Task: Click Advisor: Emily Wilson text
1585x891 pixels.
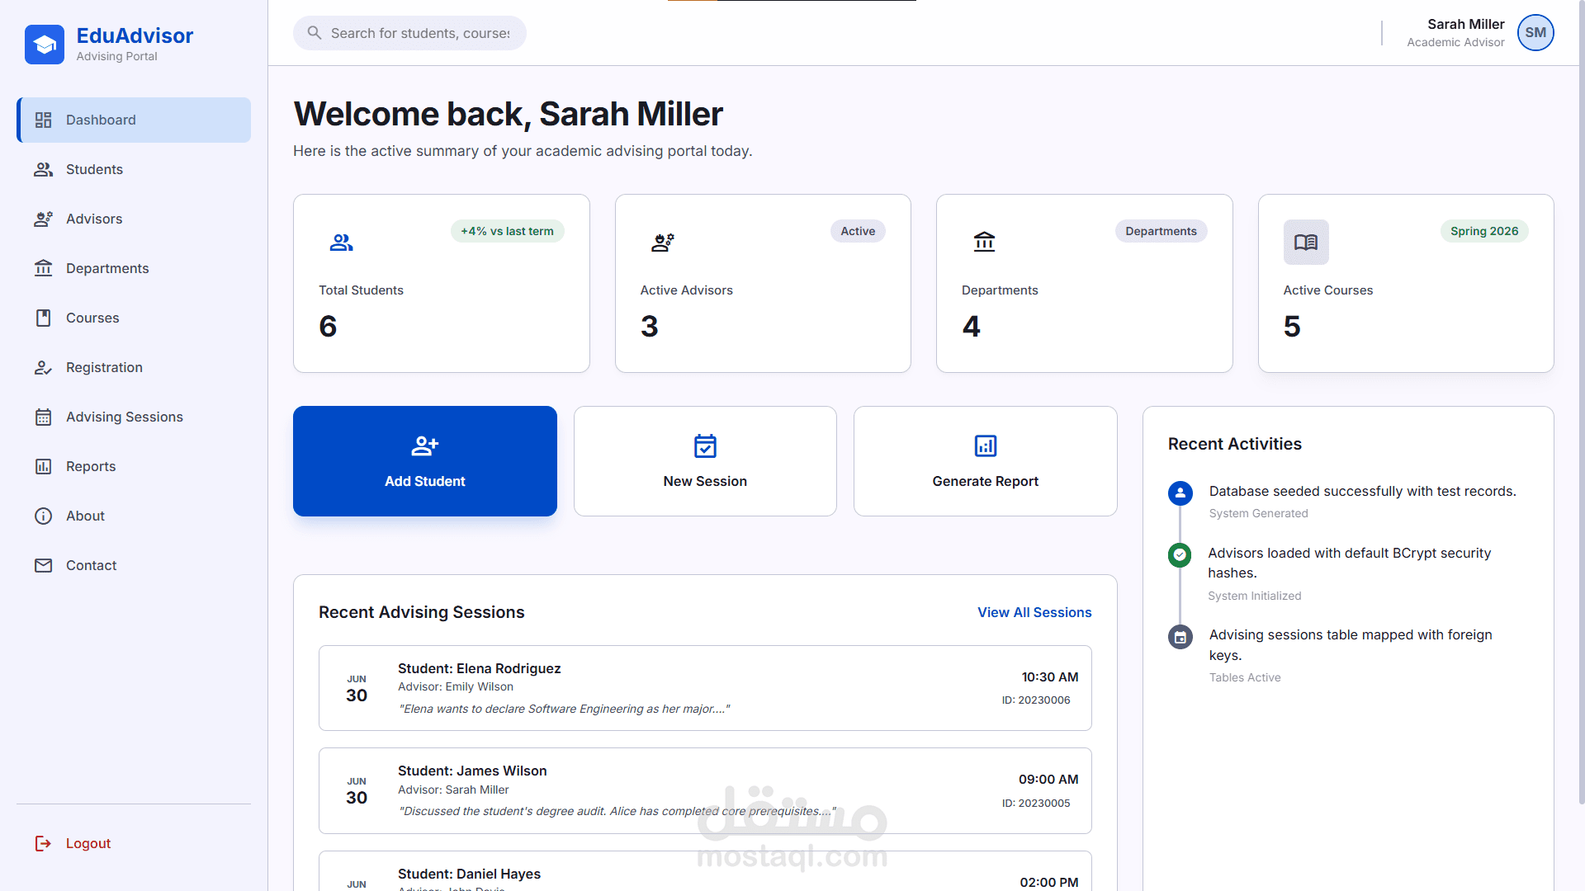Action: tap(456, 686)
